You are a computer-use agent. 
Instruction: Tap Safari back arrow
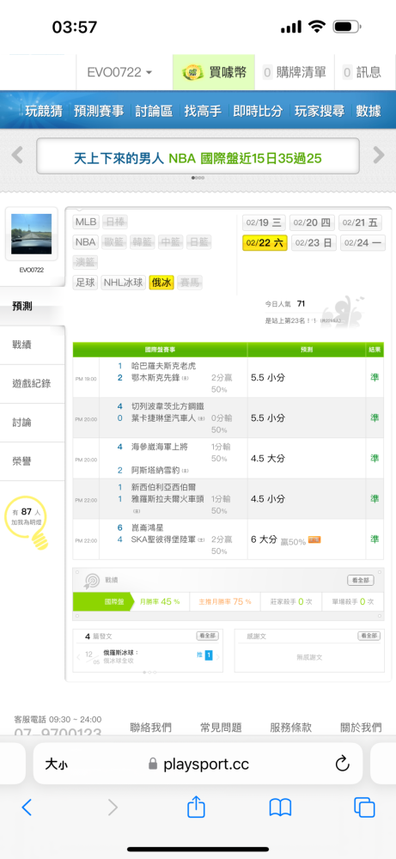[27, 807]
